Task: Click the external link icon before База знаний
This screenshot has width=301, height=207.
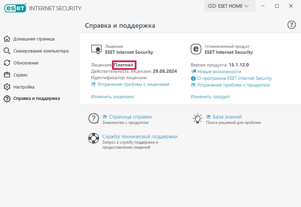Action: click(208, 117)
